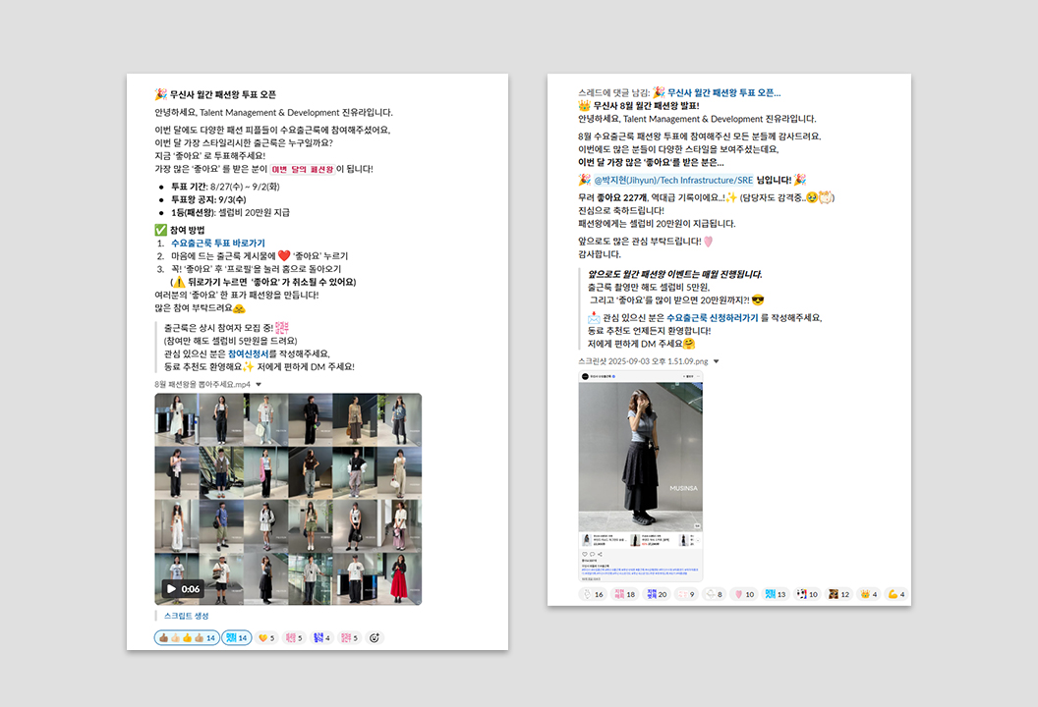Image resolution: width=1038 pixels, height=707 pixels.
Task: Click the blue text reaction with count 20
Action: (657, 594)
